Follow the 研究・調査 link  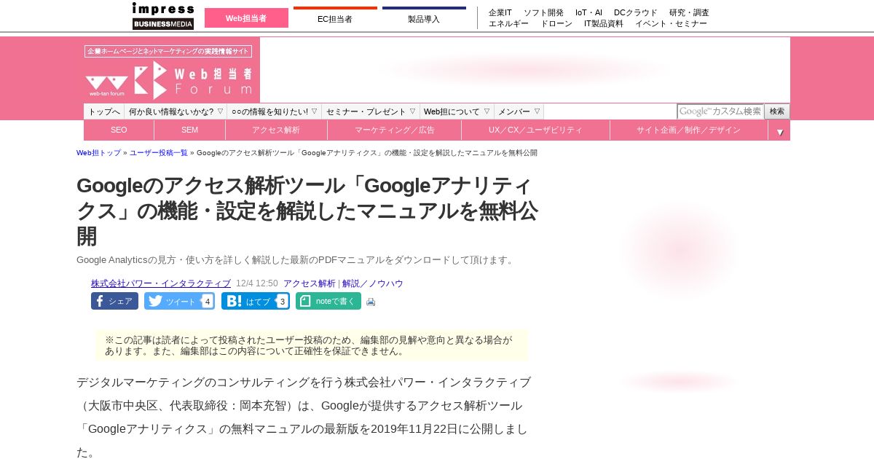tap(689, 12)
